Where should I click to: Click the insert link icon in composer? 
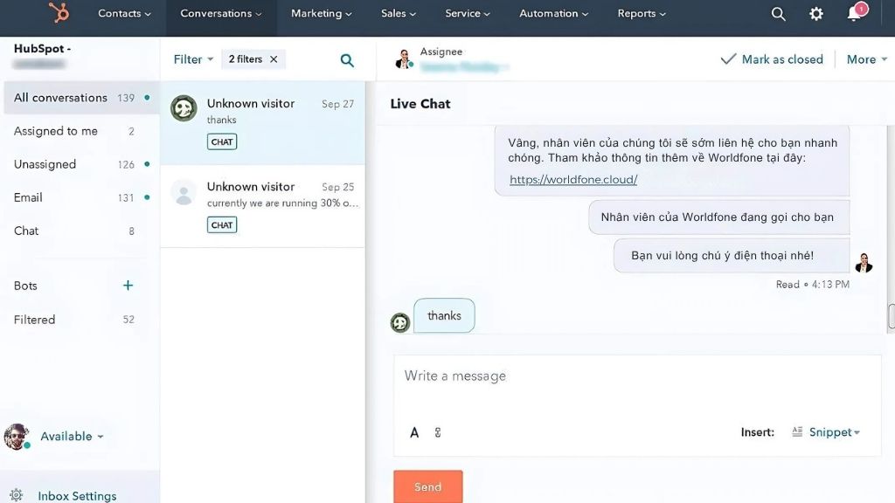coord(438,432)
